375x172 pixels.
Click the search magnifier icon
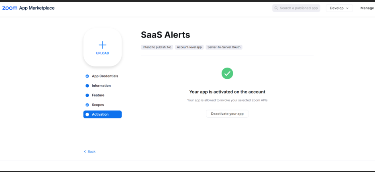(276, 8)
